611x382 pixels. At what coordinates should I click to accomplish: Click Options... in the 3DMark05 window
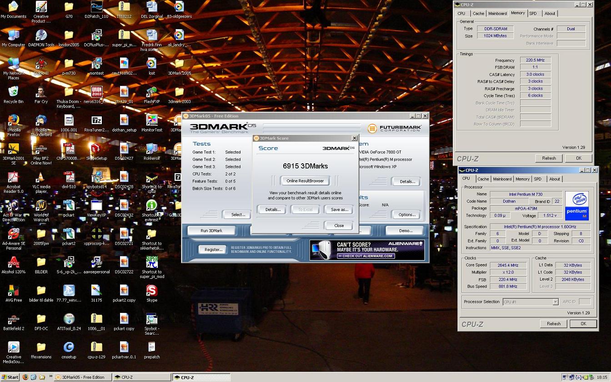(407, 215)
